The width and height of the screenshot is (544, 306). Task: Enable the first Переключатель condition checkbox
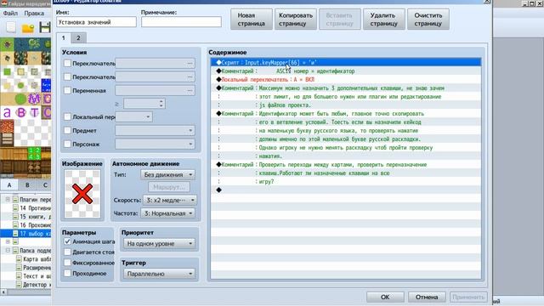(67, 64)
